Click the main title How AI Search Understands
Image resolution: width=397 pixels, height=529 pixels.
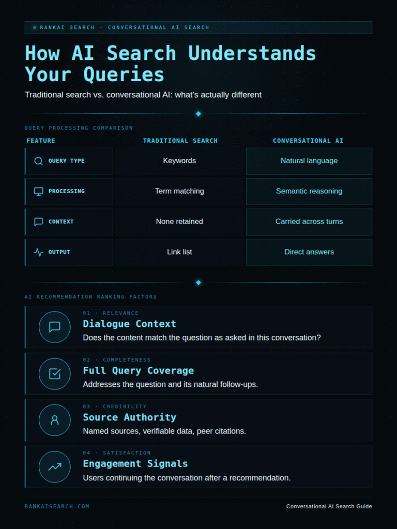point(171,53)
